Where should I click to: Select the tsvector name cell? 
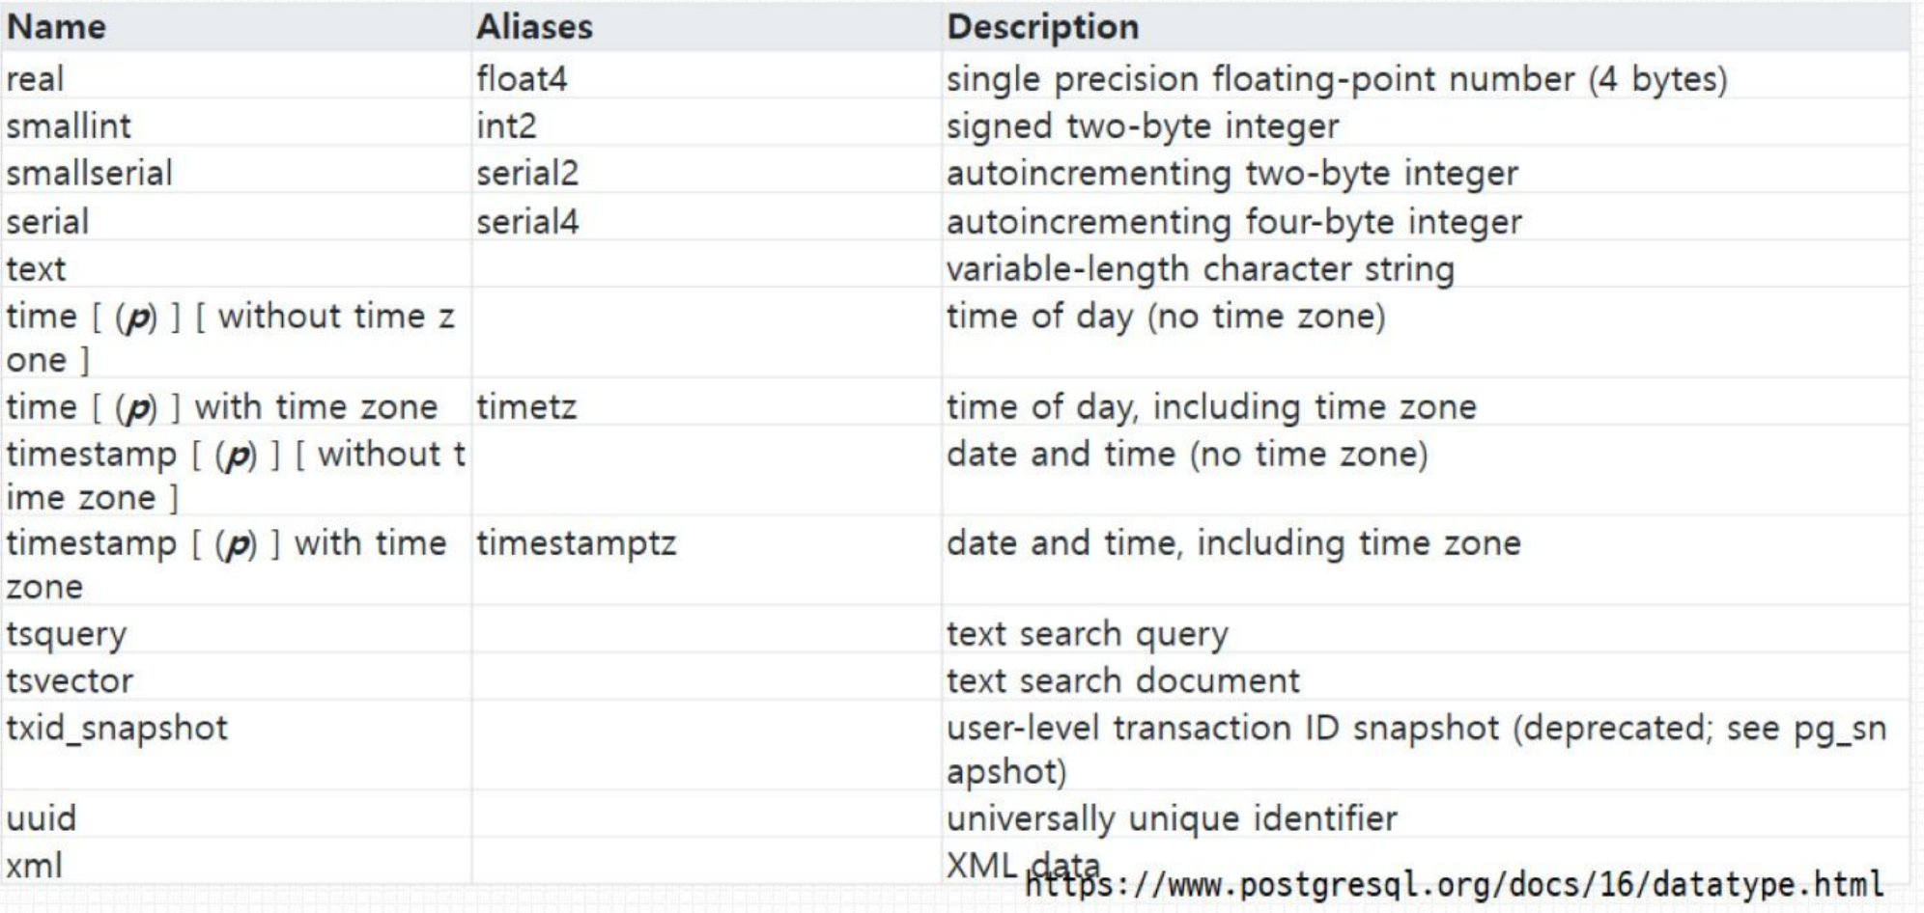70,681
